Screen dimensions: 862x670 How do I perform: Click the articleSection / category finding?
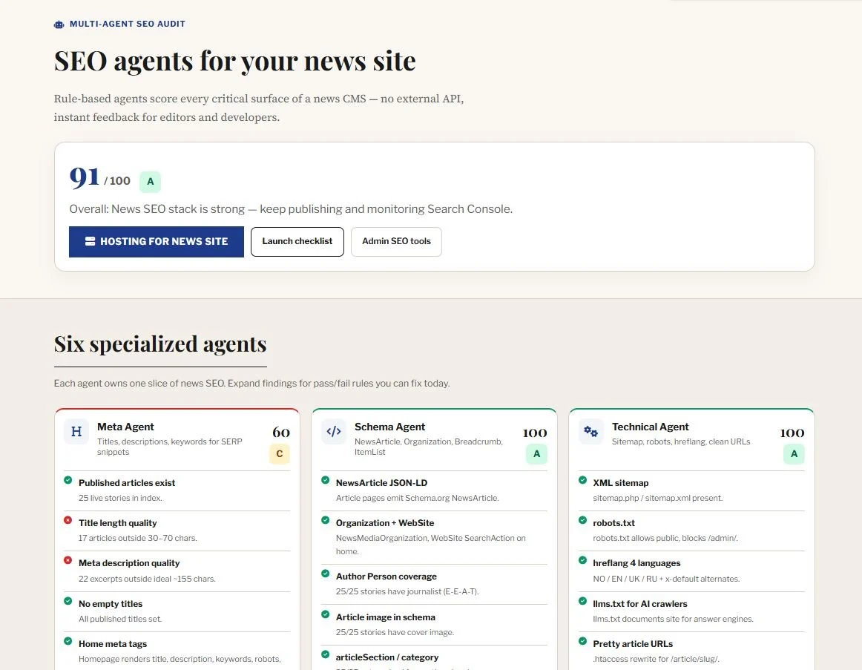[x=387, y=657]
